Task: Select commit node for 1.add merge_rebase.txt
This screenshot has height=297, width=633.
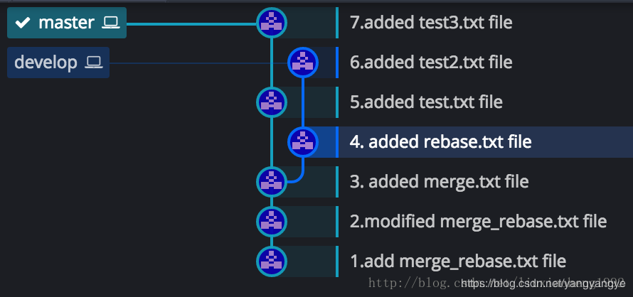Action: (x=271, y=261)
